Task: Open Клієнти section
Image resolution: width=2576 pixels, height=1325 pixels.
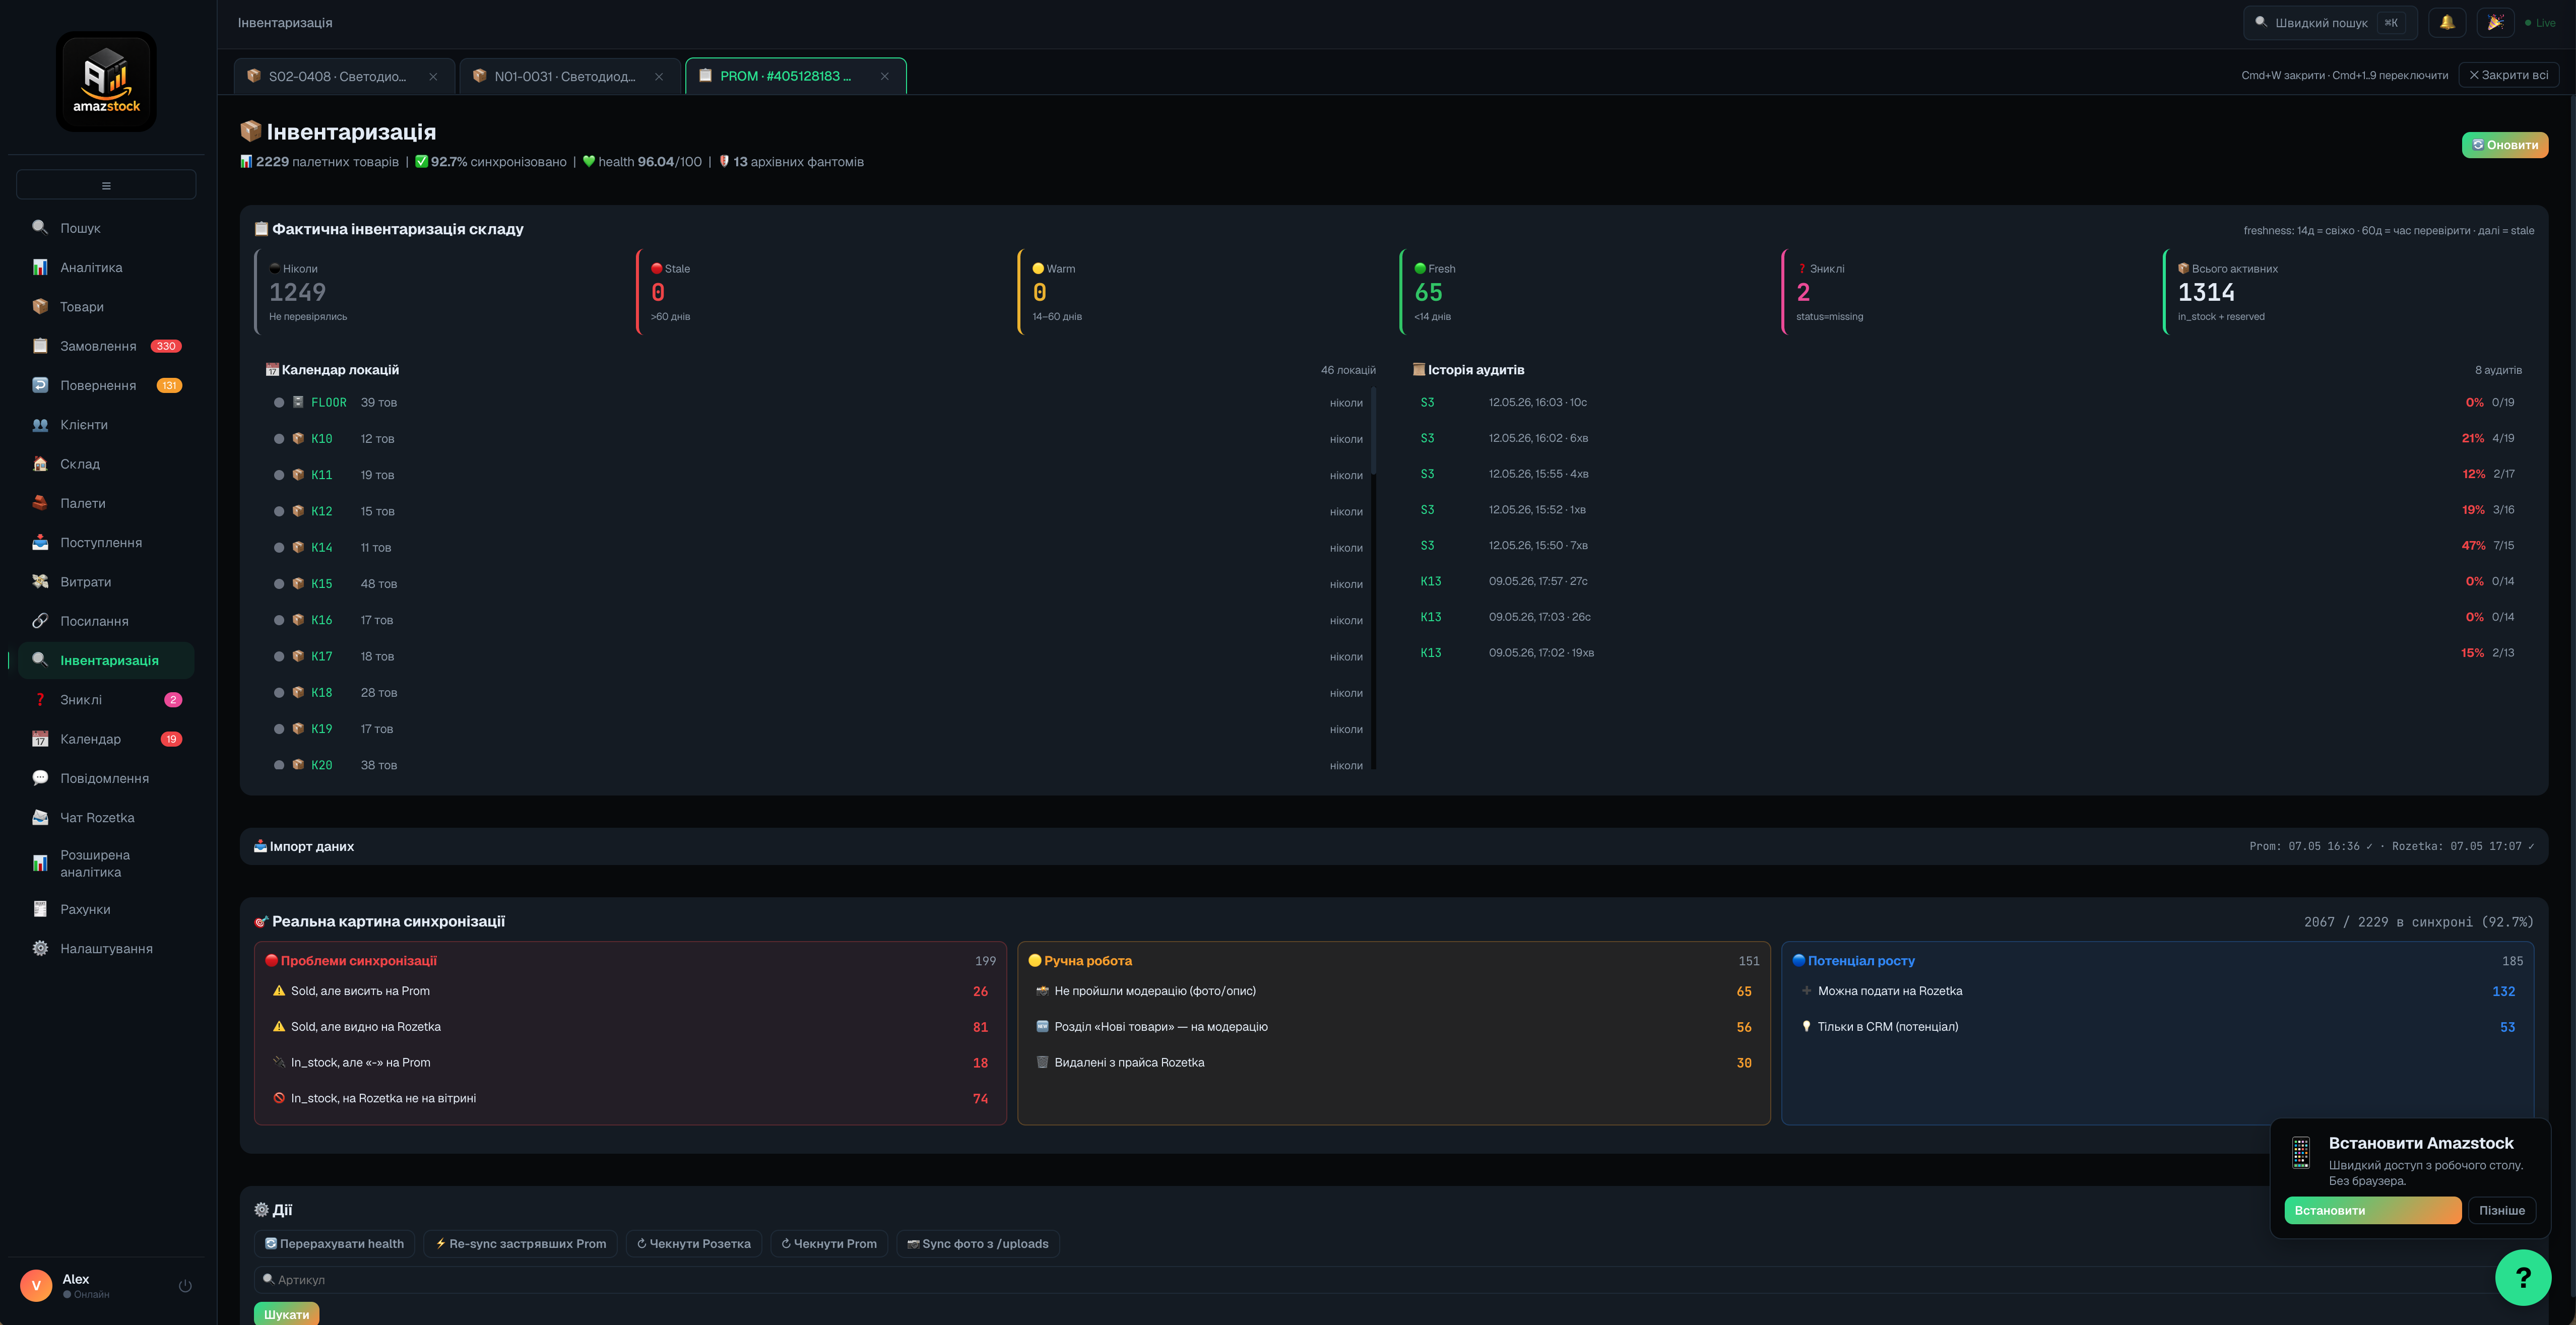Action: 106,425
